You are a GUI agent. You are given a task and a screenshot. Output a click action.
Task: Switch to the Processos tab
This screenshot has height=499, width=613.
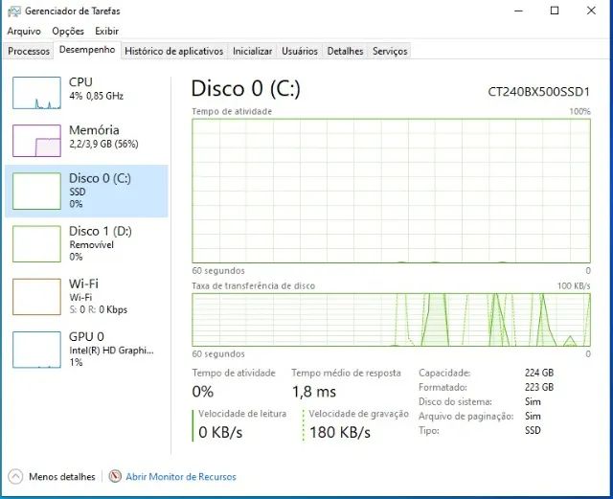[x=29, y=51]
